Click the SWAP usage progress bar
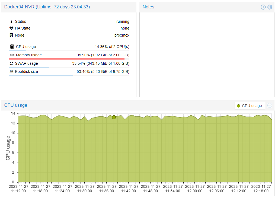 69,67
